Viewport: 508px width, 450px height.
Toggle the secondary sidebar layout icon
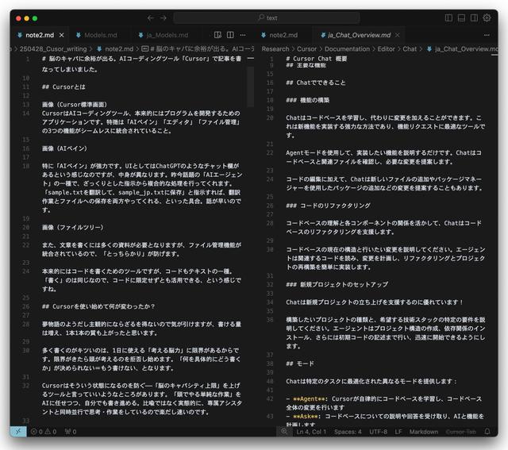click(474, 17)
